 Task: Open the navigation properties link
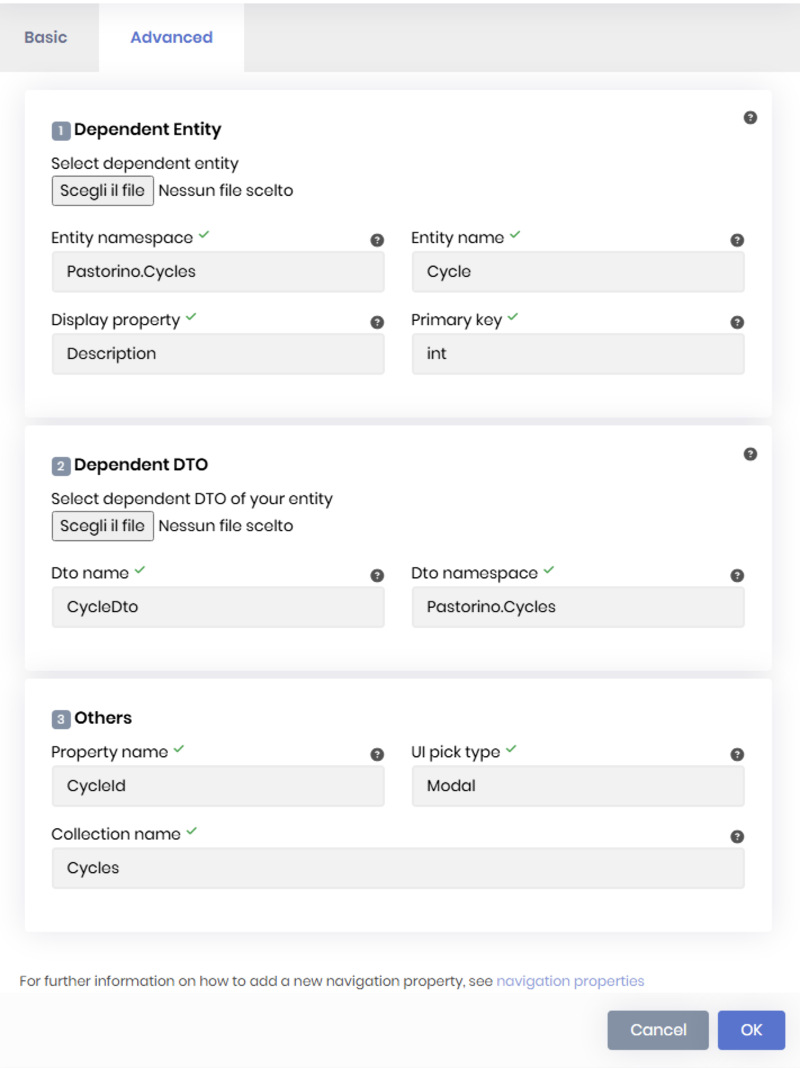[x=570, y=981]
